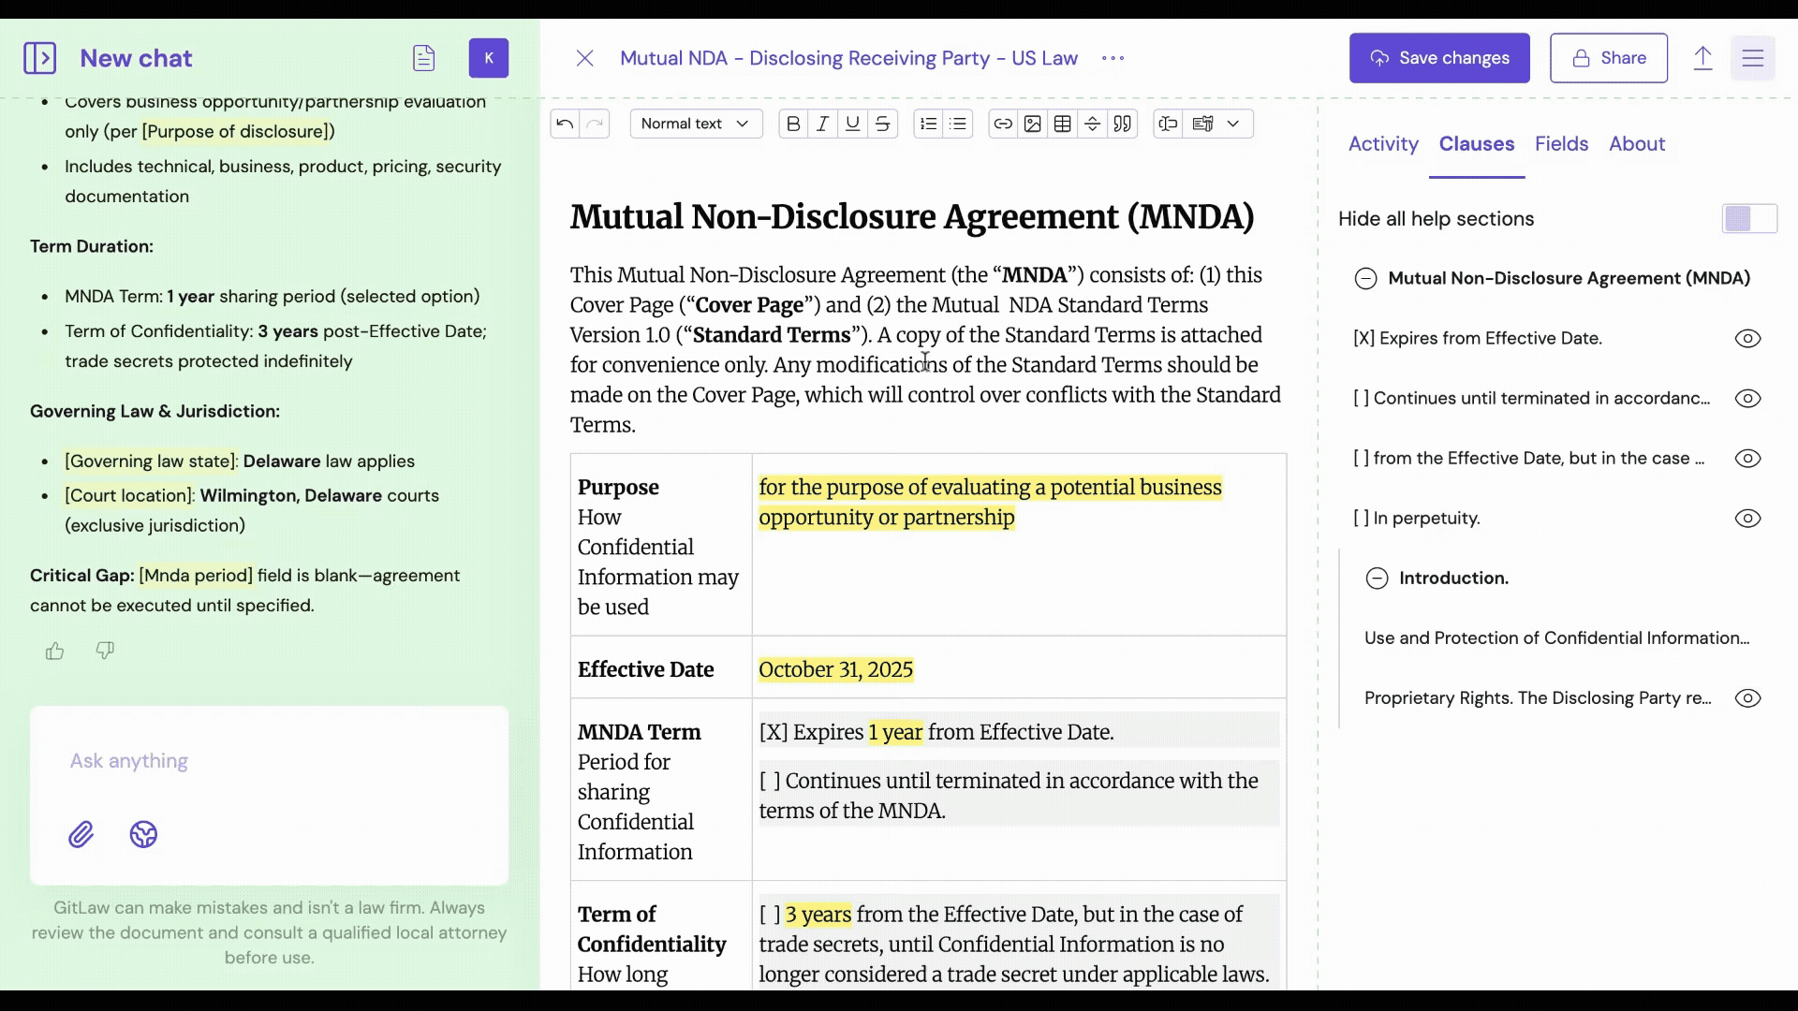The height and width of the screenshot is (1011, 1798).
Task: Insert a table using the toolbar icon
Action: (x=1063, y=124)
